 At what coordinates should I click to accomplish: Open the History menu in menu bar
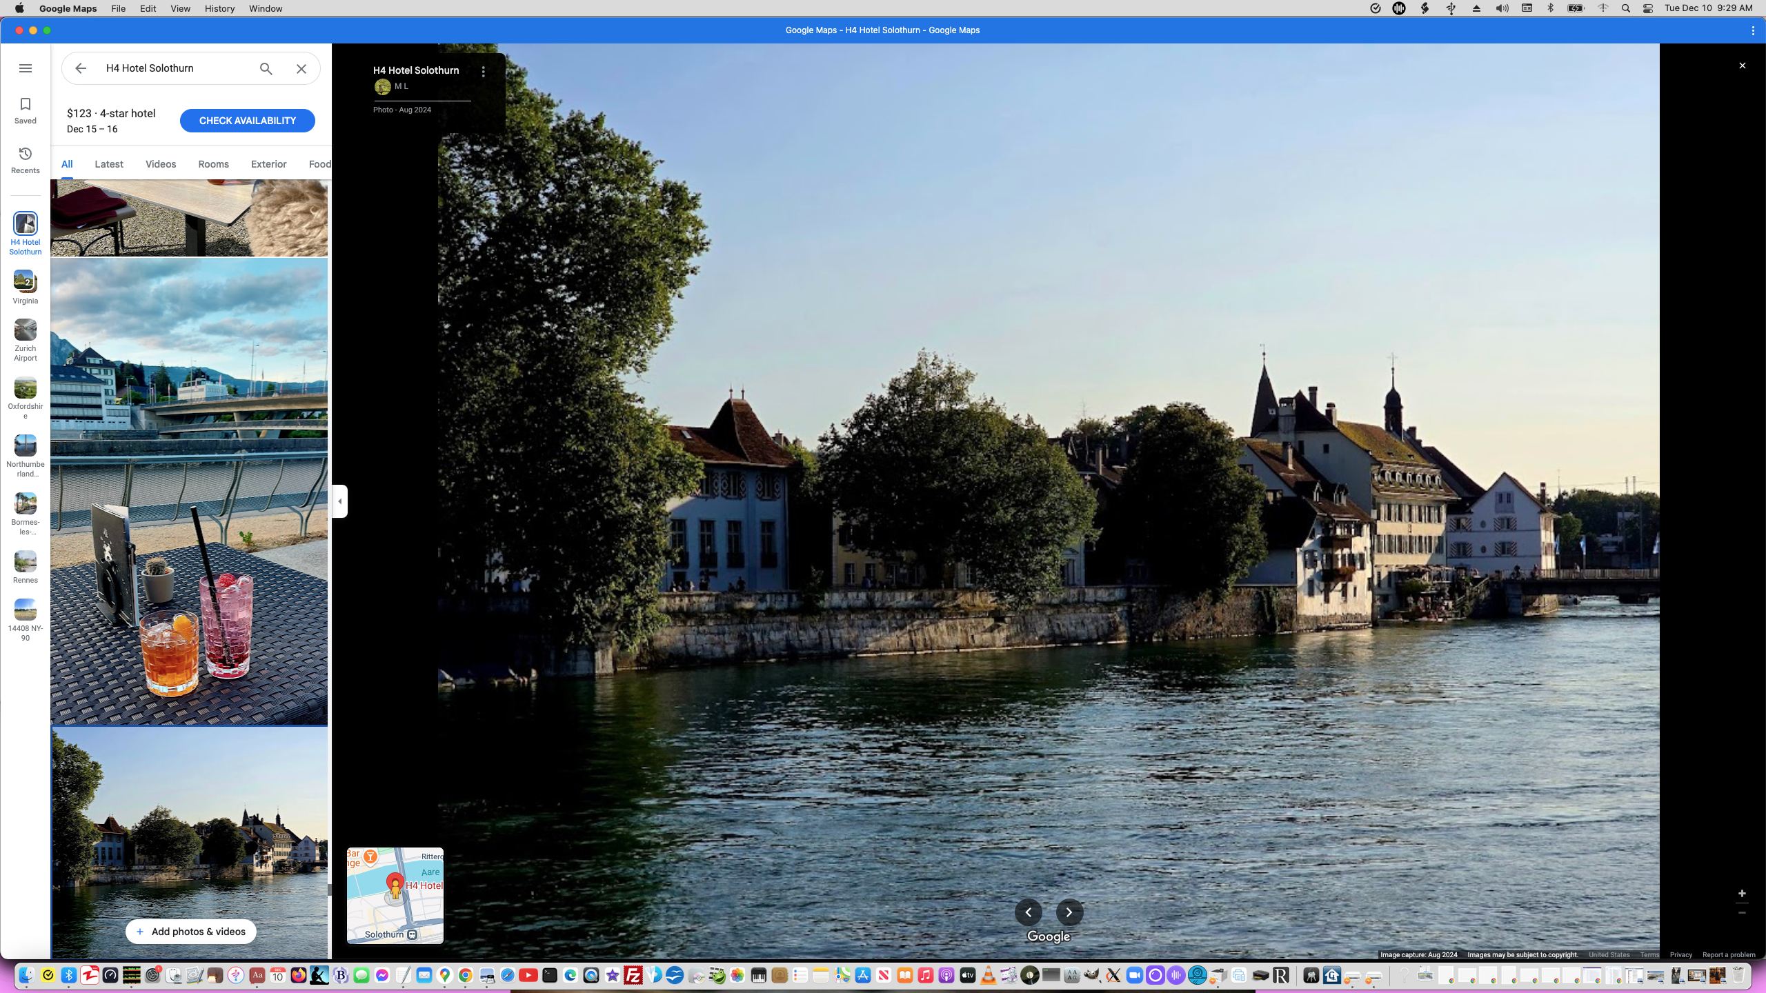click(219, 8)
